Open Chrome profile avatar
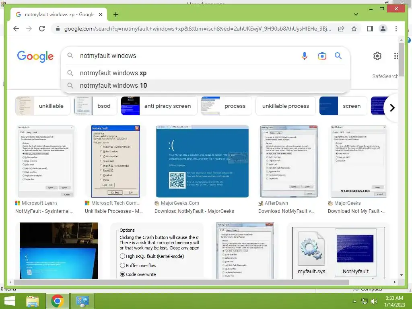 point(383,29)
